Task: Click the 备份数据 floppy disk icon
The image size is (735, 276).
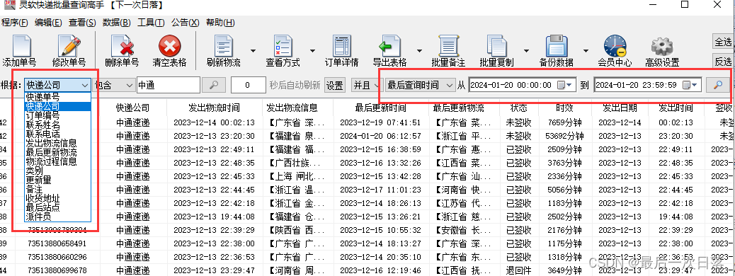Action: coord(557,46)
